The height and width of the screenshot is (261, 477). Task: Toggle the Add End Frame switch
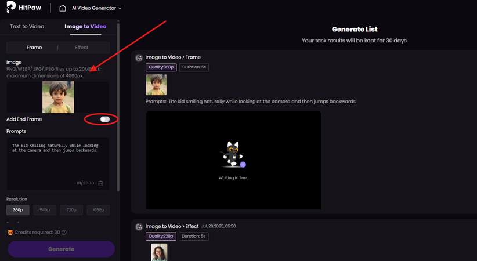[x=105, y=119]
